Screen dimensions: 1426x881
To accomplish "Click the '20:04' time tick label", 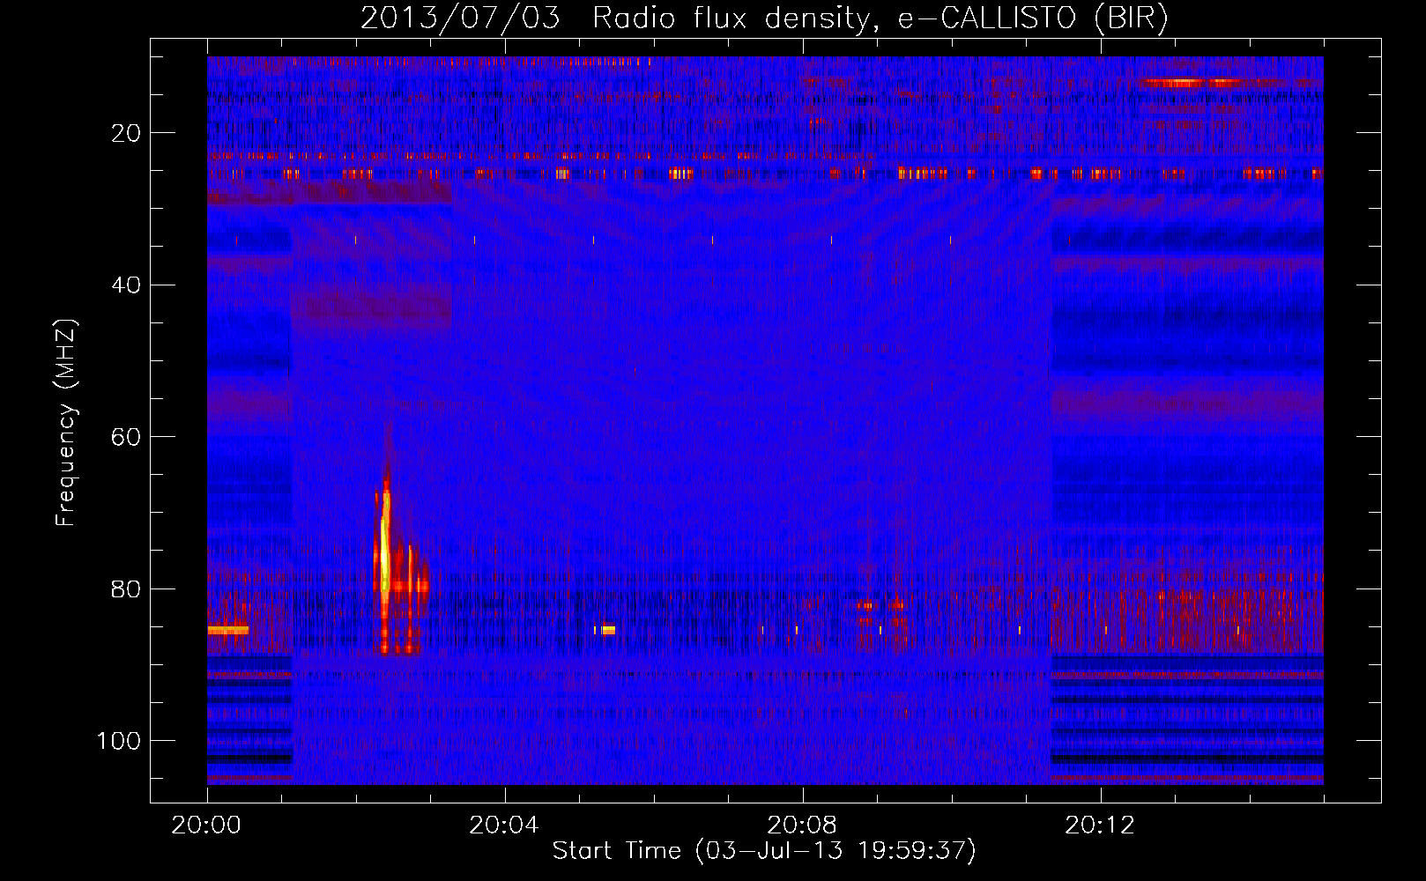I will pos(504,825).
